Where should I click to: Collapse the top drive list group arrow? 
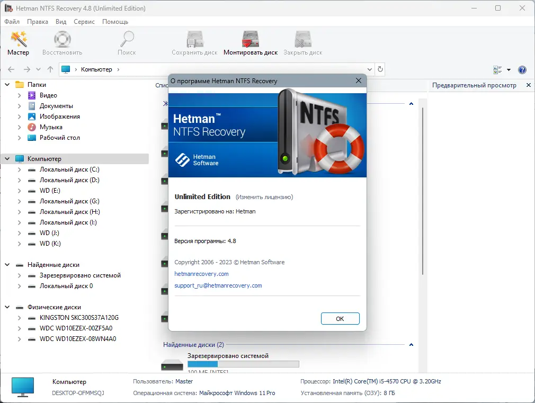pos(411,104)
